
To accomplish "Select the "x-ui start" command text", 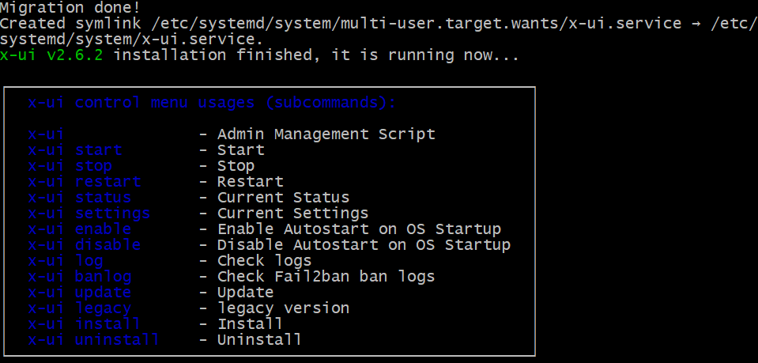I will click(75, 150).
